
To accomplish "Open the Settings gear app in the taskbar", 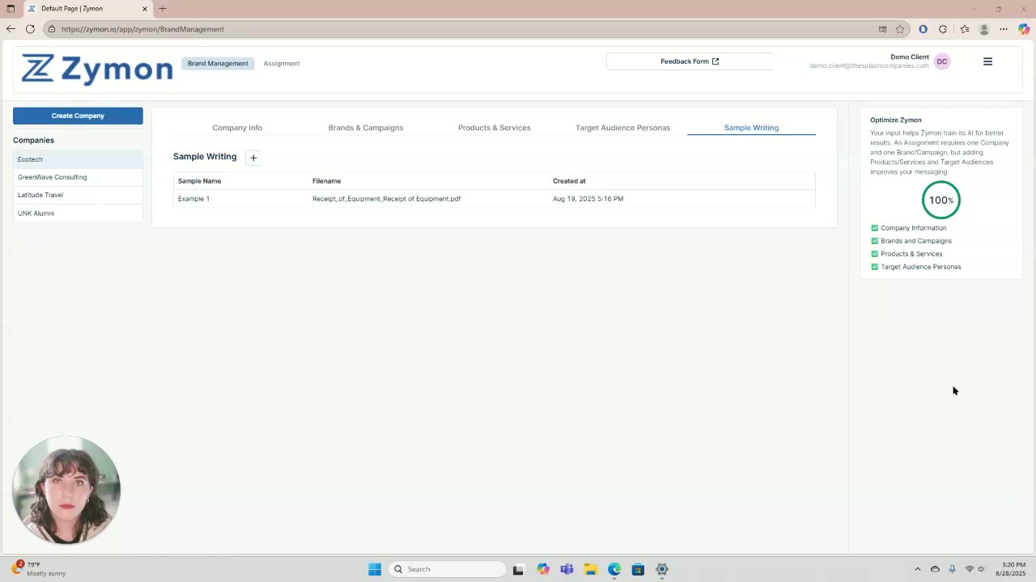I will coord(662,569).
